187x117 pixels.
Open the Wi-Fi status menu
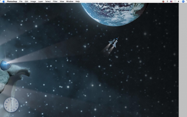click(x=175, y=2)
